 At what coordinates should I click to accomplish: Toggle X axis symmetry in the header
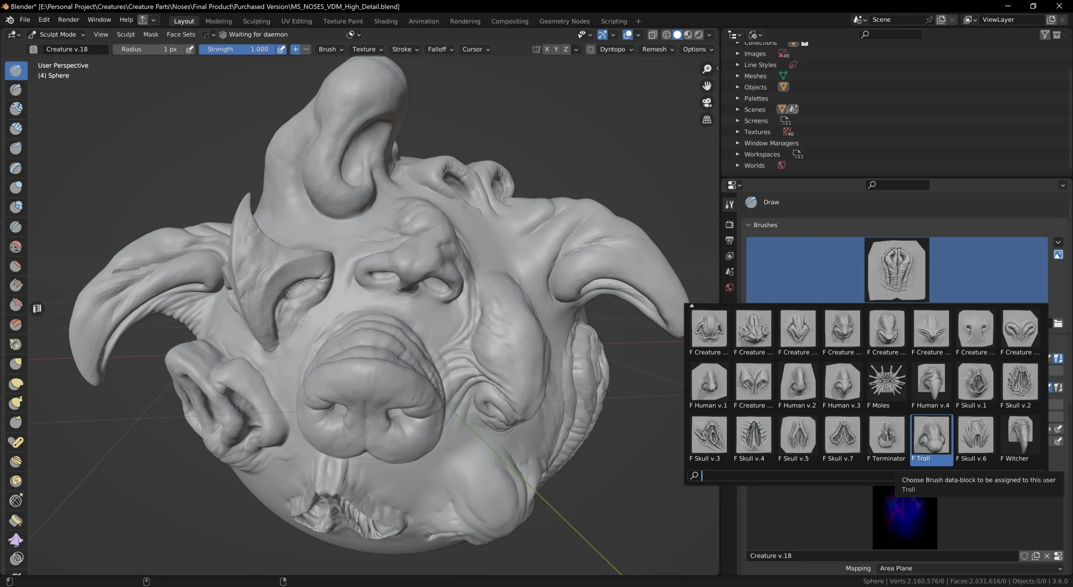click(547, 49)
